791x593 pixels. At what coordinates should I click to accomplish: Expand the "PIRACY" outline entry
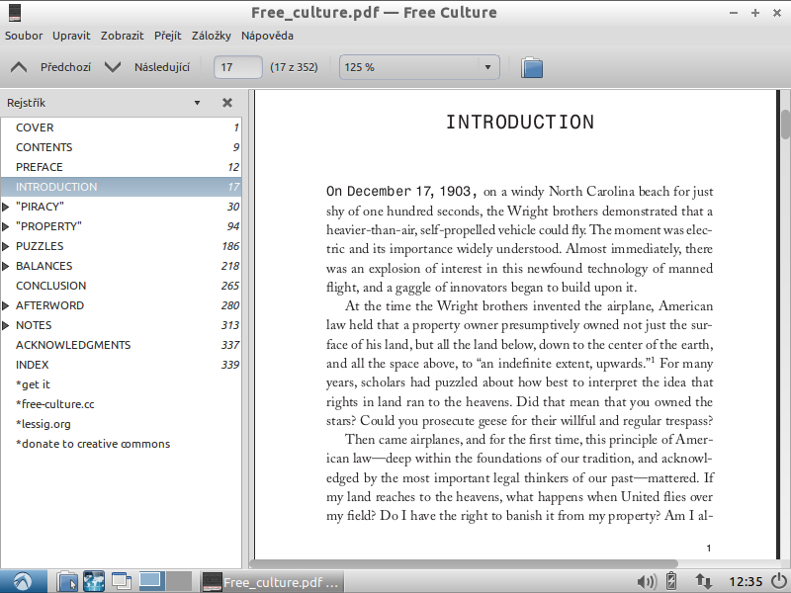click(7, 207)
